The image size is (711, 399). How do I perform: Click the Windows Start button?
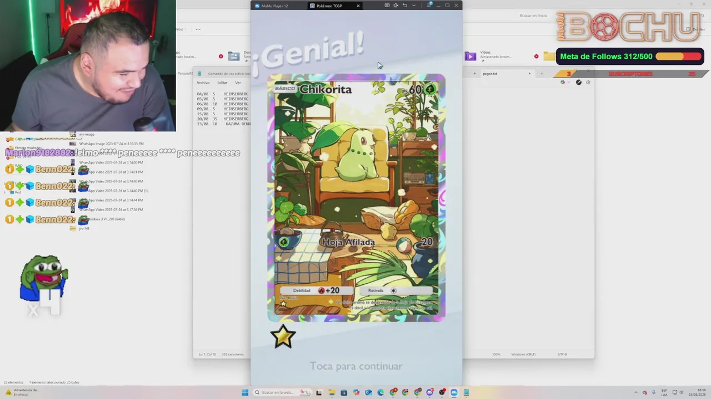point(245,393)
